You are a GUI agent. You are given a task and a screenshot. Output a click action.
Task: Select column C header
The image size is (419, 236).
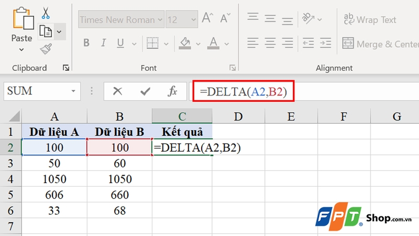point(182,116)
